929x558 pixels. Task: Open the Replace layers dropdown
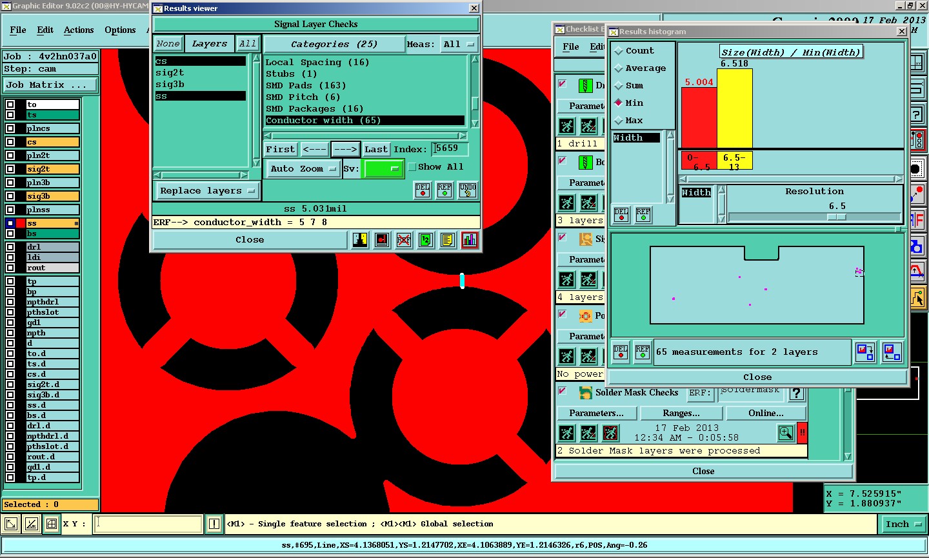tap(207, 191)
